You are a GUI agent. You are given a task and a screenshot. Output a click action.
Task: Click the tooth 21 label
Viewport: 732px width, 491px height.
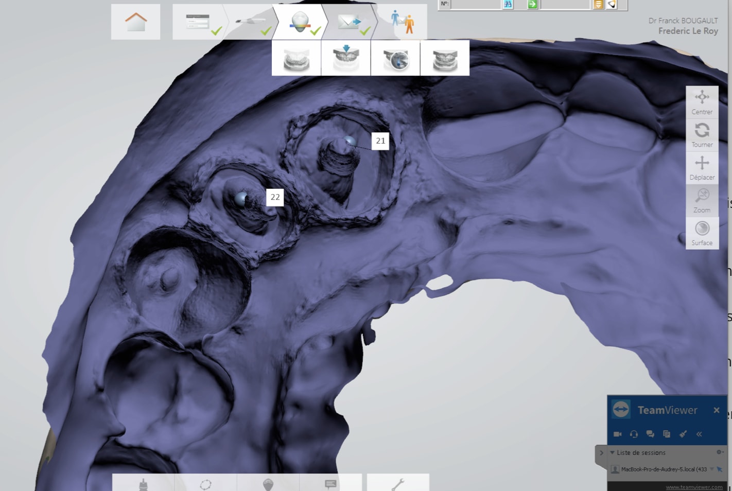coord(380,141)
